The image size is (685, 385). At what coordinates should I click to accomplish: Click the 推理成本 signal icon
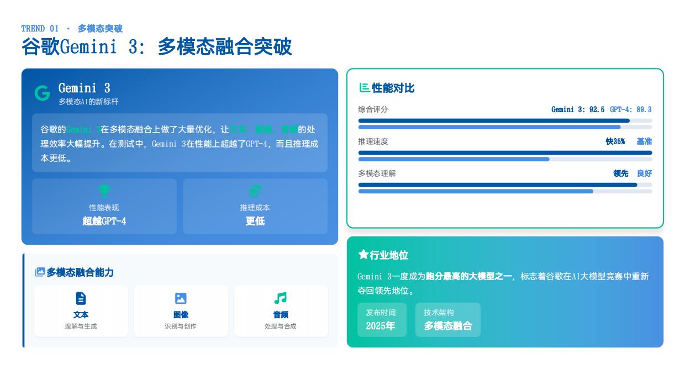point(255,192)
